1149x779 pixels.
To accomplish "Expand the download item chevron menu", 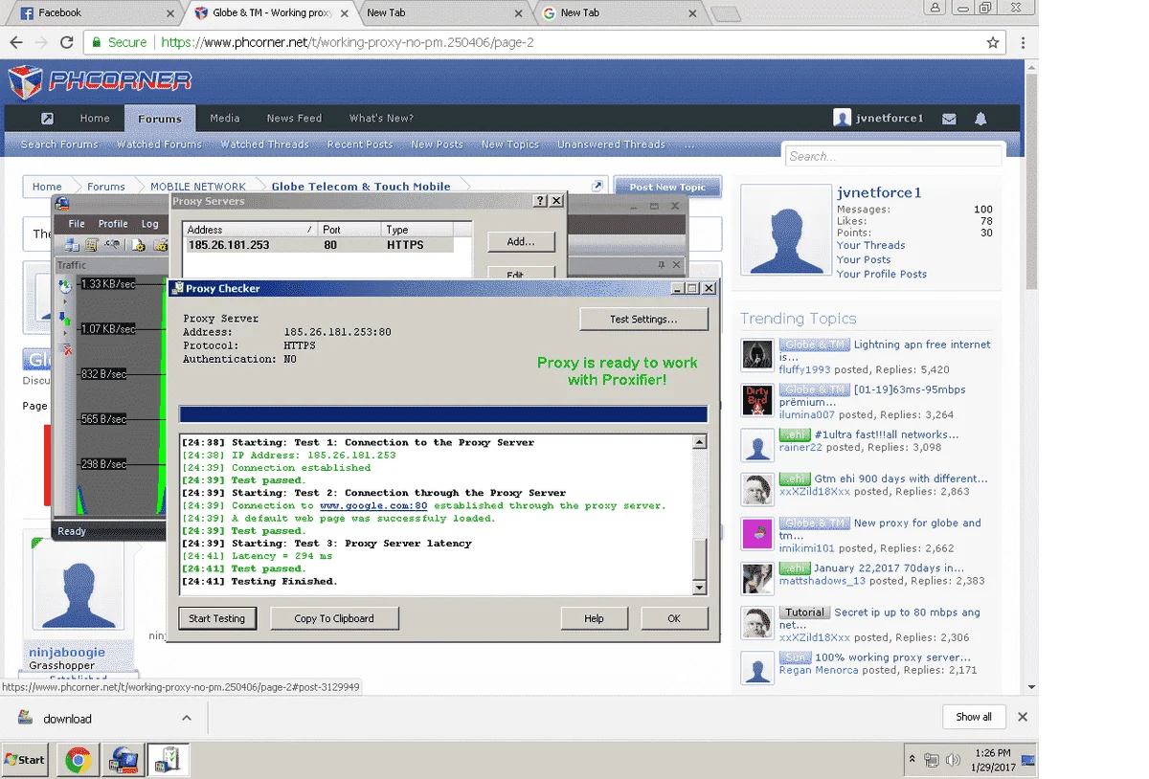I will coord(187,718).
